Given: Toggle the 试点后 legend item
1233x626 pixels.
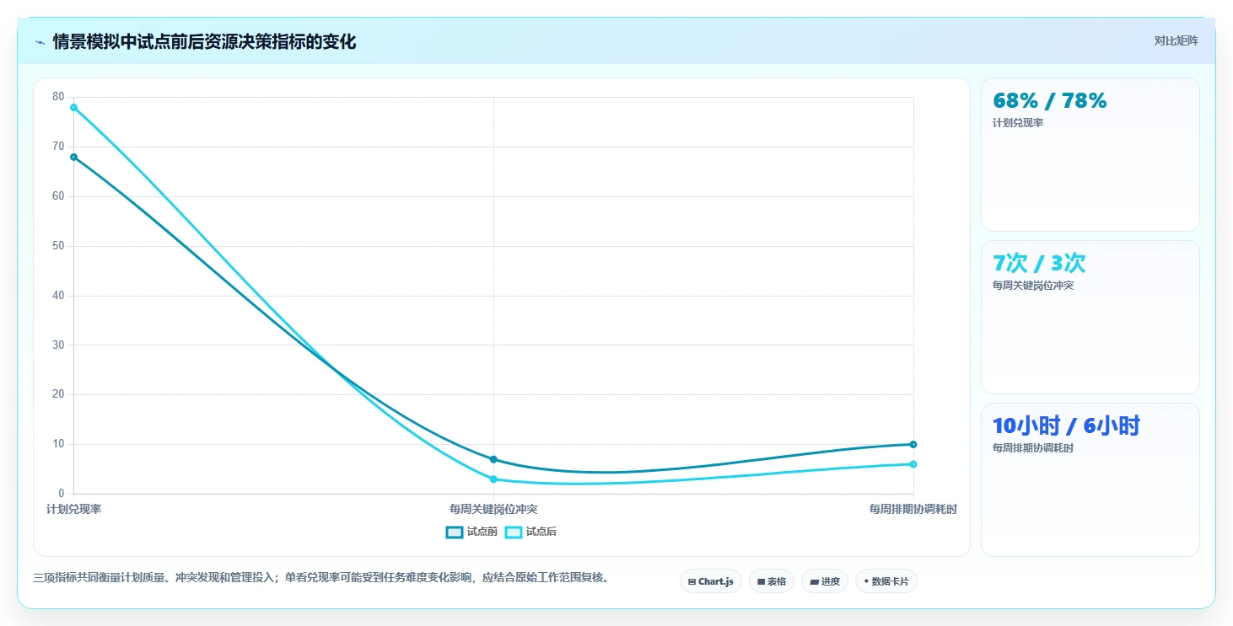Looking at the screenshot, I should point(530,532).
